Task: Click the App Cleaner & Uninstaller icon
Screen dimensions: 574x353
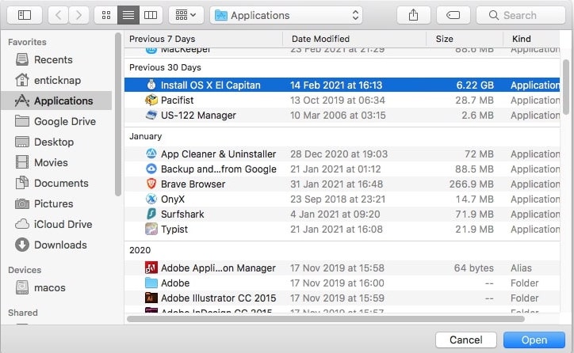Action: 151,154
